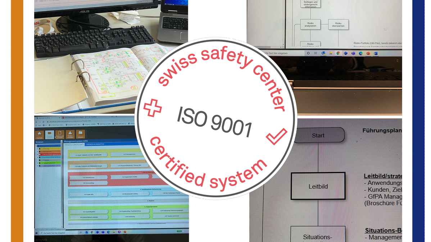431x242 pixels.
Task: Click the Windows search field in upper-right taskbar
Action: point(277,53)
